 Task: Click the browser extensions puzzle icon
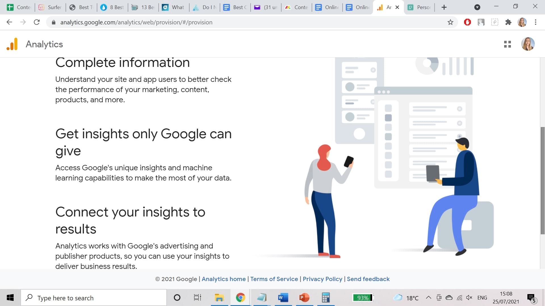(508, 22)
